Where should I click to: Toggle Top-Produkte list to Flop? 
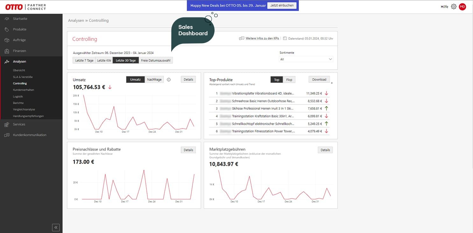pos(289,80)
